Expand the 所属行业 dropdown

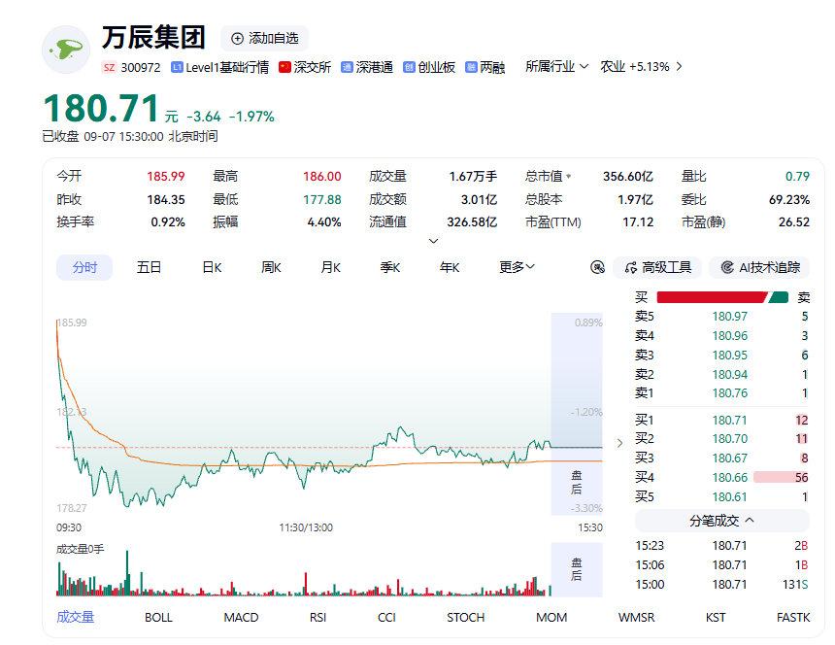pyautogui.click(x=556, y=67)
